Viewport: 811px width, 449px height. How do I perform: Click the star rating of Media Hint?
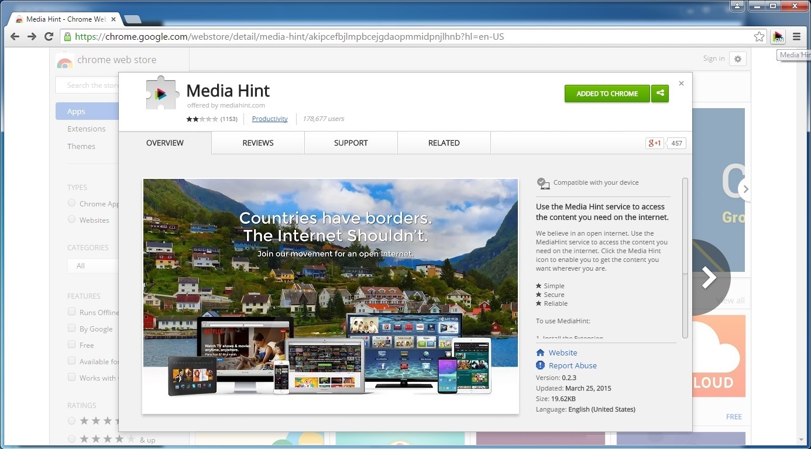point(202,119)
